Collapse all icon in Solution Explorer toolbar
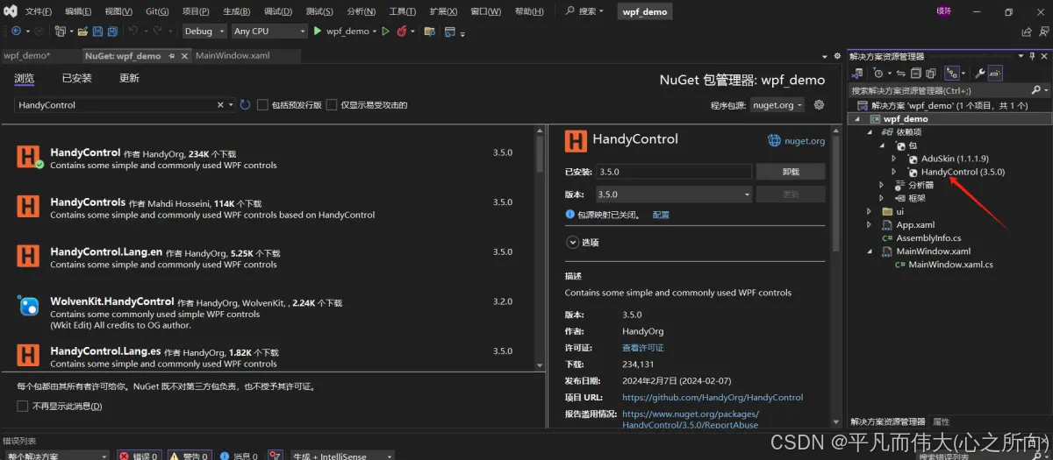 [916, 74]
